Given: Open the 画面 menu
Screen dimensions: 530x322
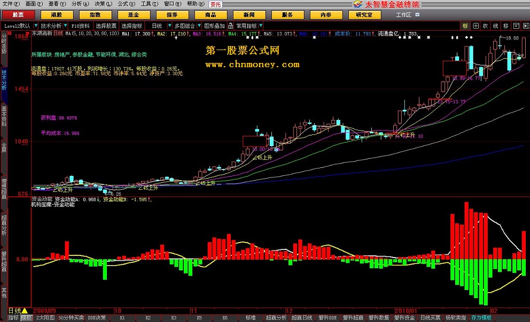Looking at the screenshot, I should 34,4.
